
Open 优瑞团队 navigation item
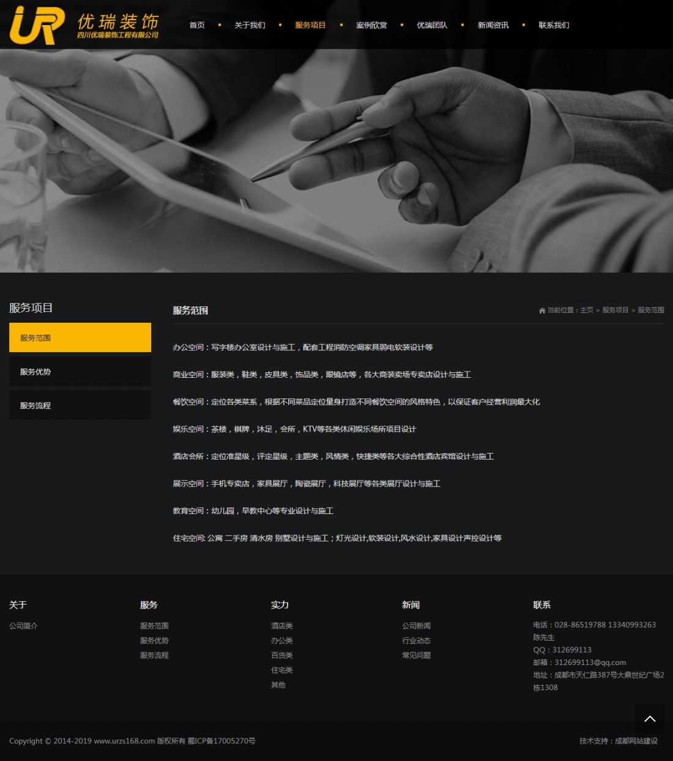pyautogui.click(x=432, y=25)
